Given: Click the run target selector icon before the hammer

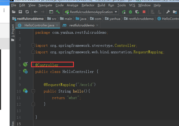Looking at the screenshot, I should point(51,12).
